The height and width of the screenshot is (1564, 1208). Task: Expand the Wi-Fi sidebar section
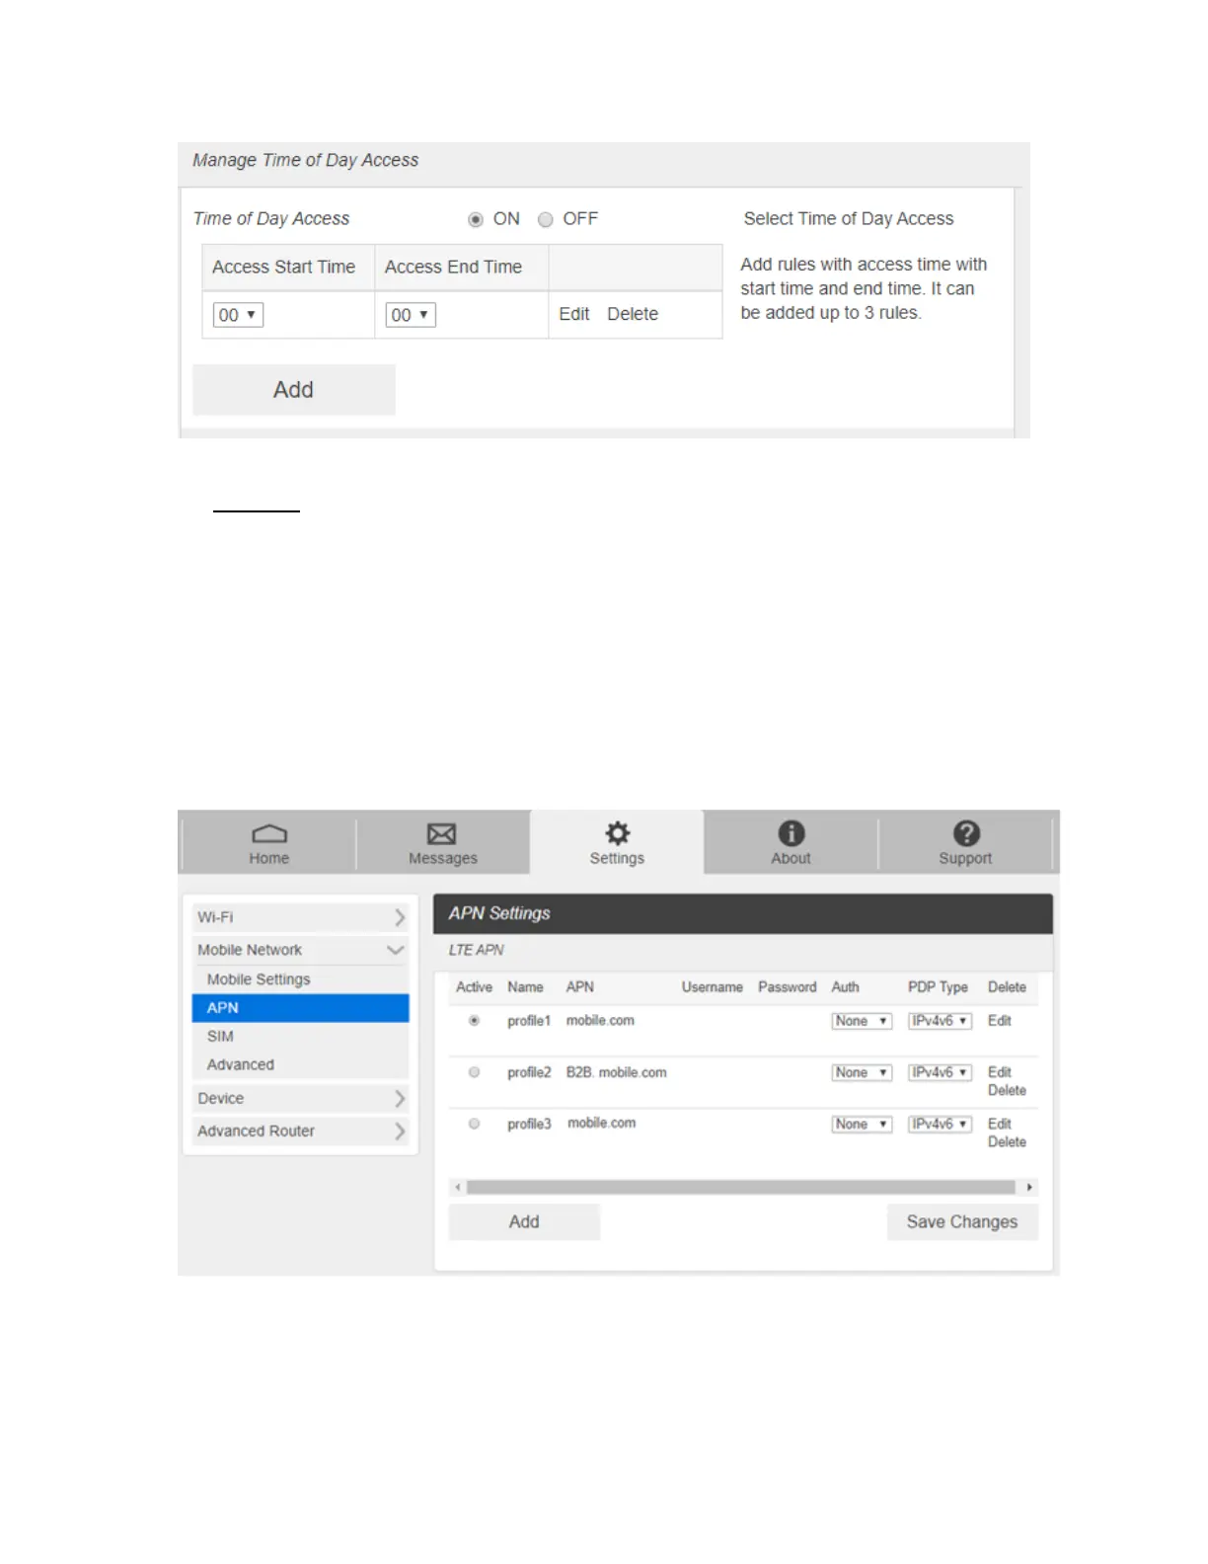tap(300, 917)
